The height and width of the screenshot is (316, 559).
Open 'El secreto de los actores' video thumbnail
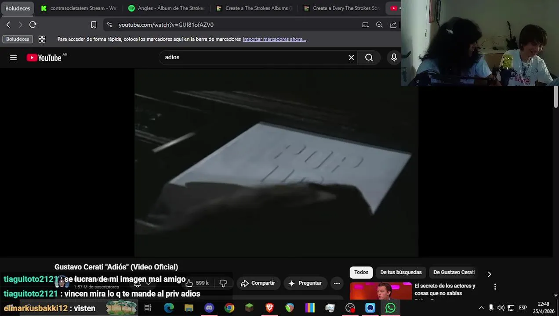click(381, 291)
